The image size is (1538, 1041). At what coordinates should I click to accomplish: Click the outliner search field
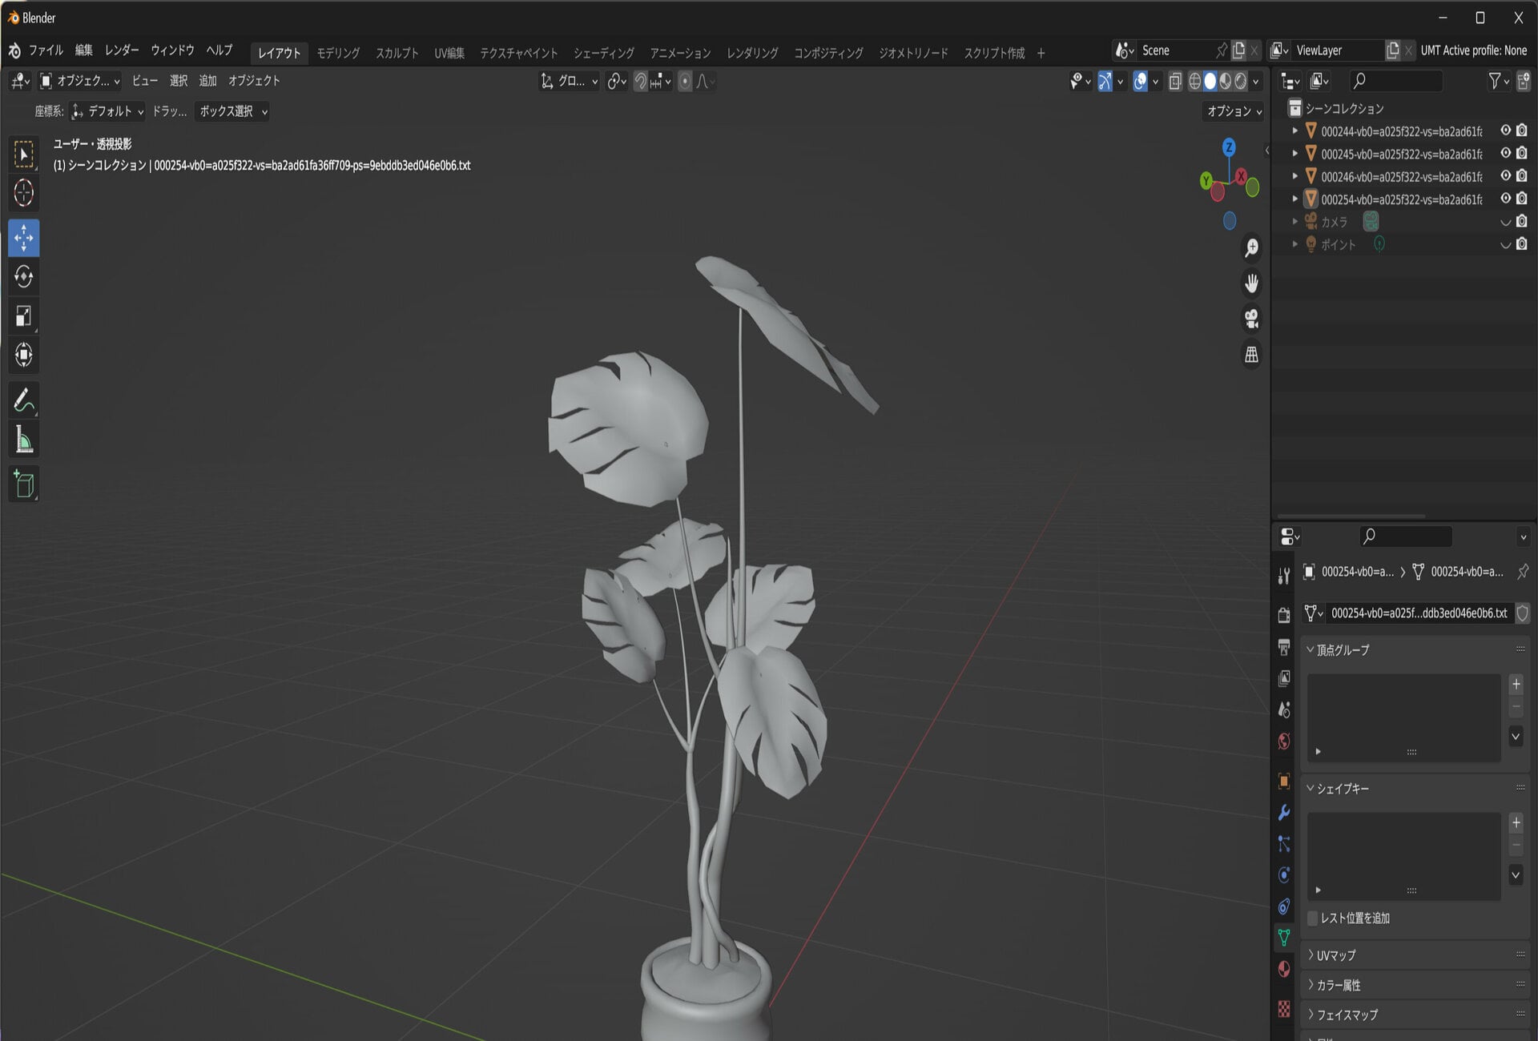(1395, 81)
